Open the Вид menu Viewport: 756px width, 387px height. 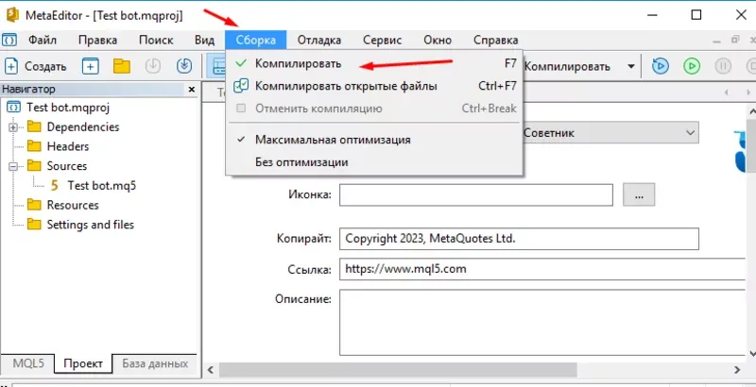coord(204,40)
